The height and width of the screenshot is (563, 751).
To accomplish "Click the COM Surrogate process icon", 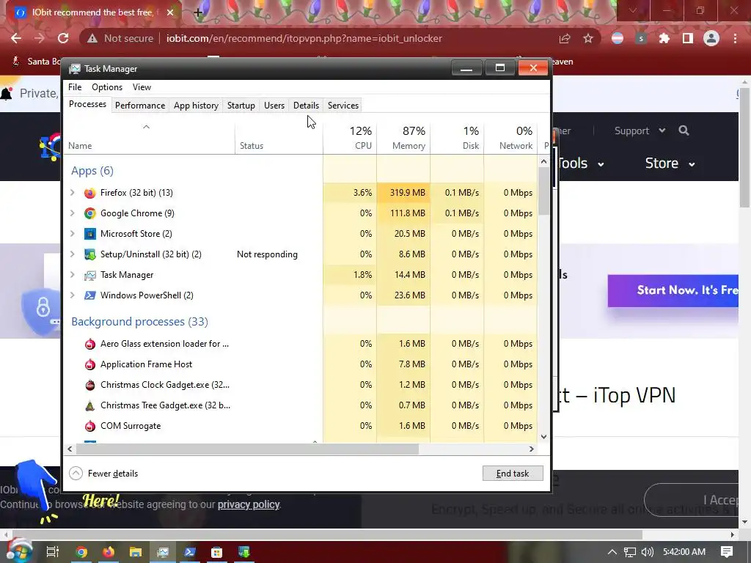I will pos(89,426).
